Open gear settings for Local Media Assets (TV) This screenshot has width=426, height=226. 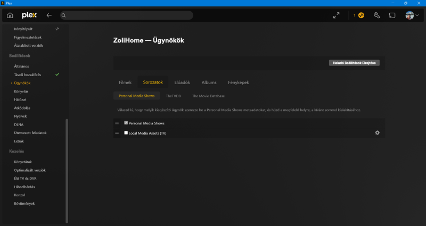pyautogui.click(x=378, y=132)
